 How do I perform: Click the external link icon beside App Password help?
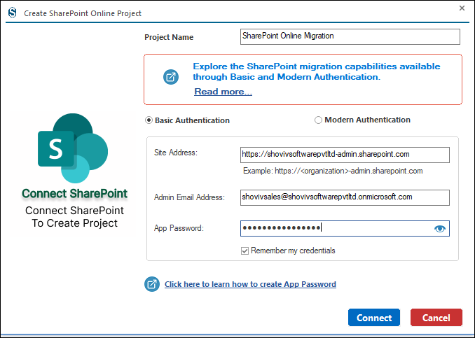tap(152, 284)
